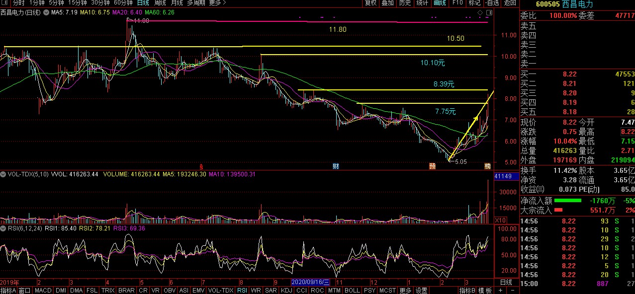Switch to 1分钟 period

37,2
